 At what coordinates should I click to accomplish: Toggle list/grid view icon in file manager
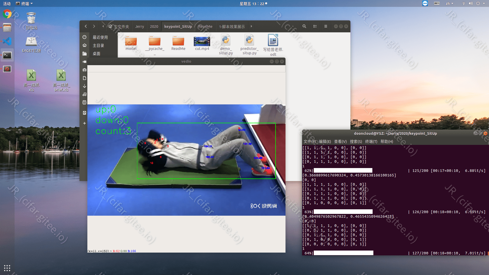coord(315,26)
